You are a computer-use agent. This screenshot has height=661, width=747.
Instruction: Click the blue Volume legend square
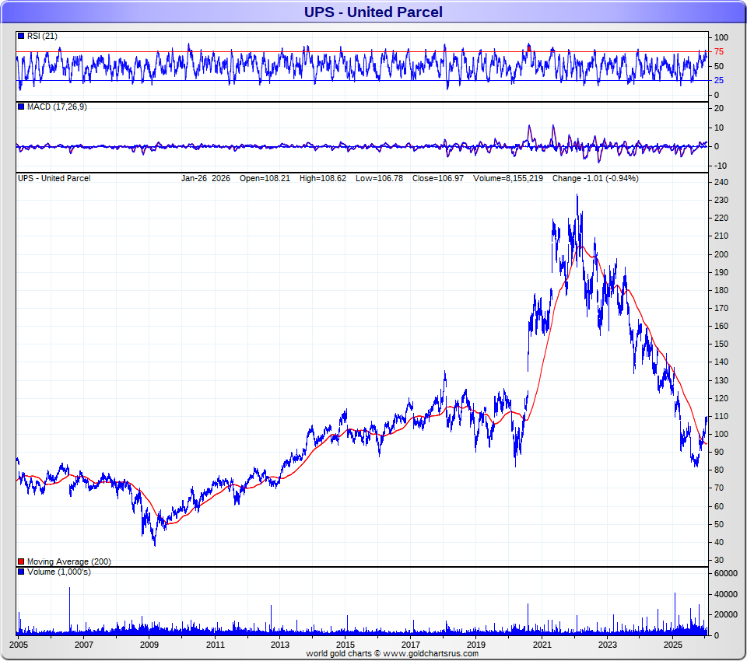(21, 572)
